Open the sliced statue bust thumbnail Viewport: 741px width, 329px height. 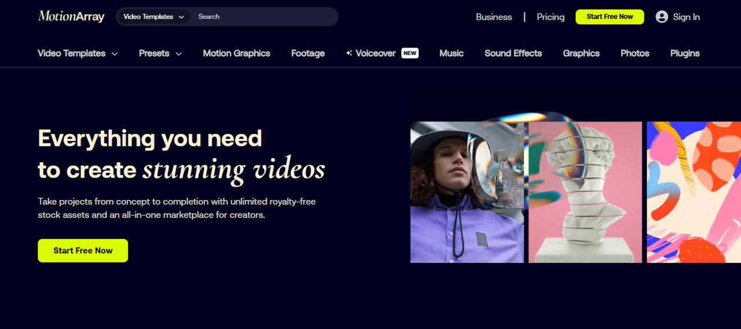tap(585, 192)
